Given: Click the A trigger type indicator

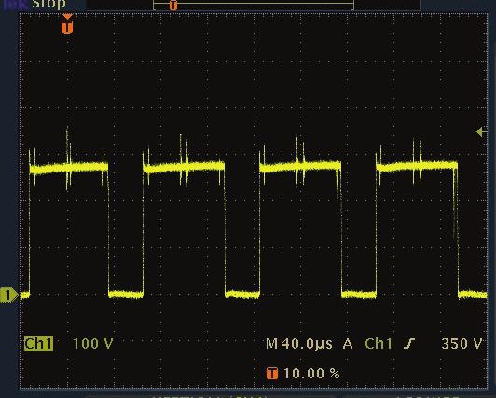Looking at the screenshot, I should [x=348, y=344].
